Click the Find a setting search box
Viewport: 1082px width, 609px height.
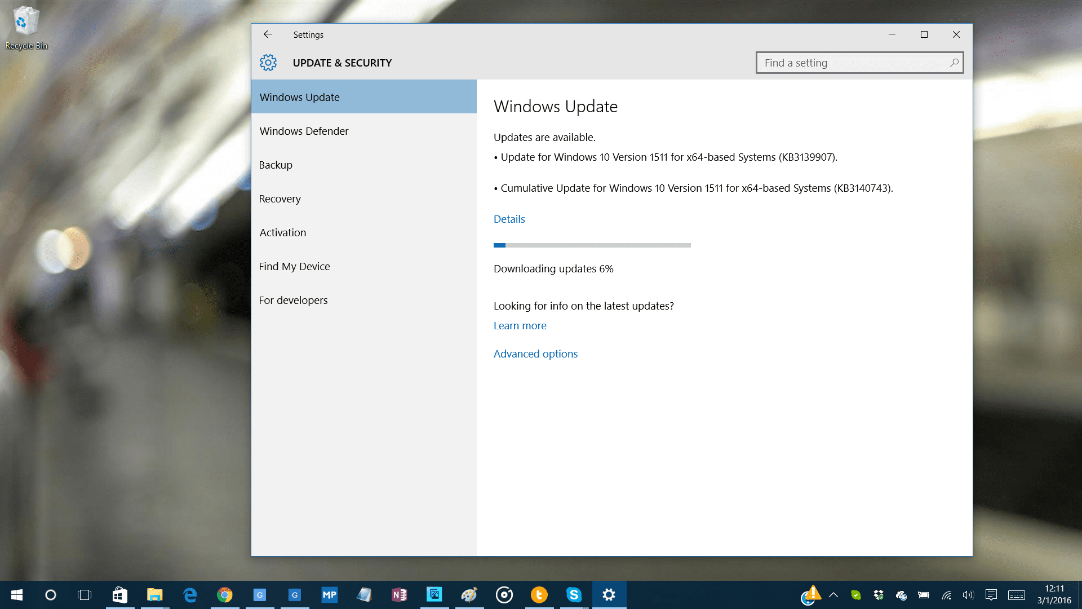(x=851, y=63)
